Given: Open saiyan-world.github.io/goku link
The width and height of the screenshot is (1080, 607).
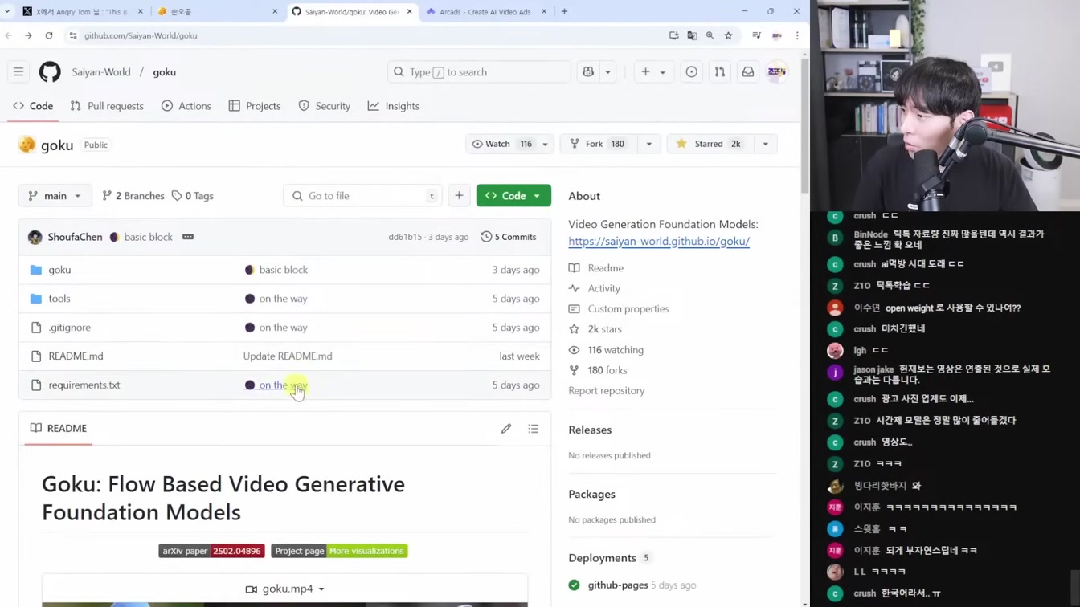Looking at the screenshot, I should (659, 241).
